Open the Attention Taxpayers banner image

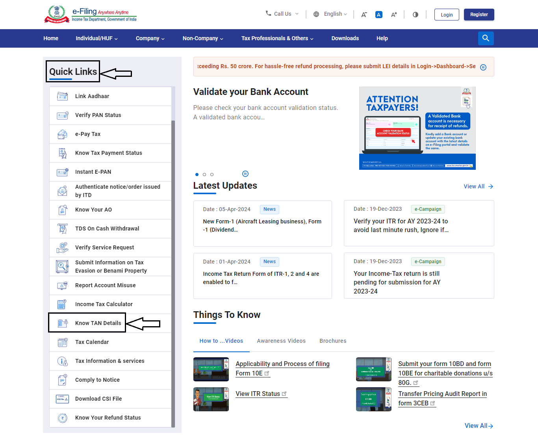[417, 128]
